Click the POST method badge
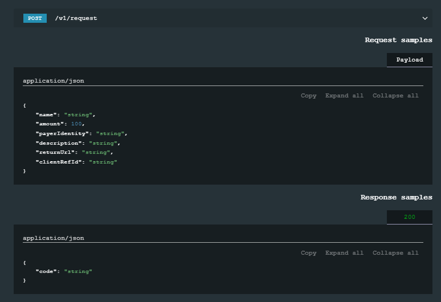 (35, 18)
